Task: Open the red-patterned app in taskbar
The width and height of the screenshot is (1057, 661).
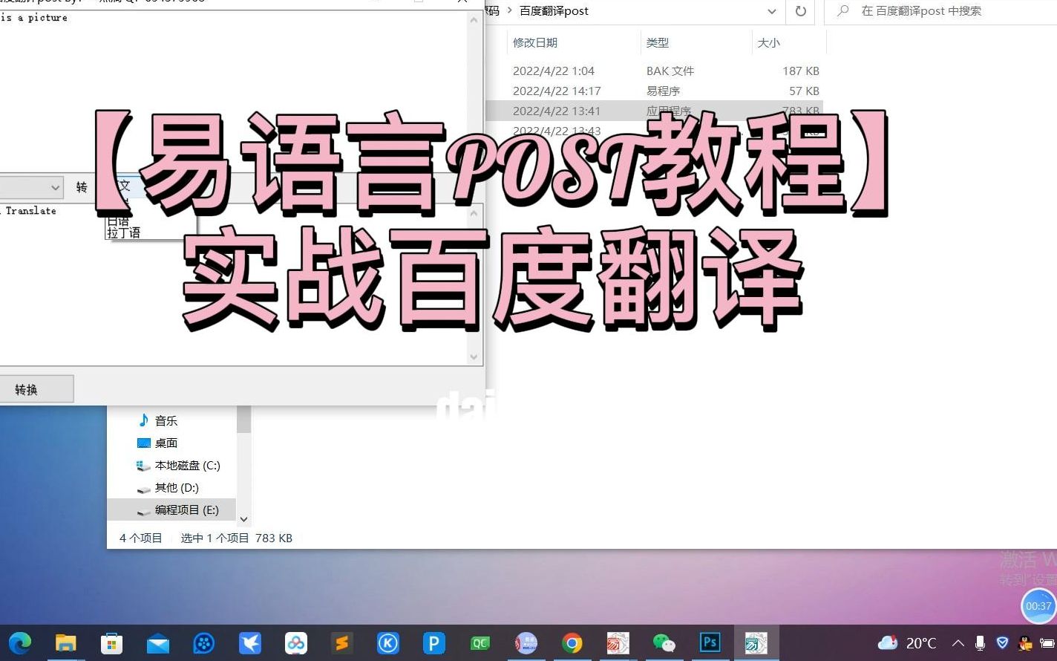Action: (618, 642)
